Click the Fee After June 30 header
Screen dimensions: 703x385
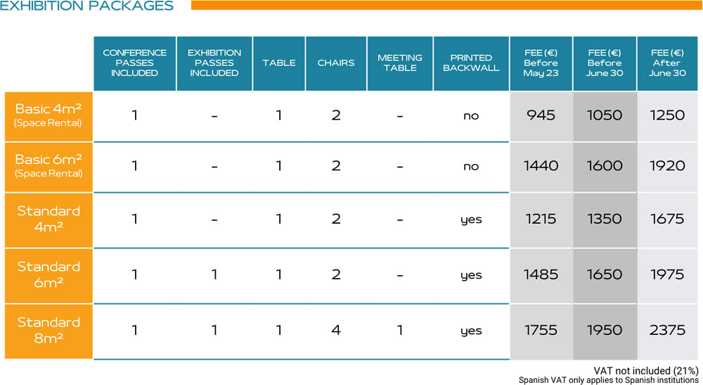[668, 63]
